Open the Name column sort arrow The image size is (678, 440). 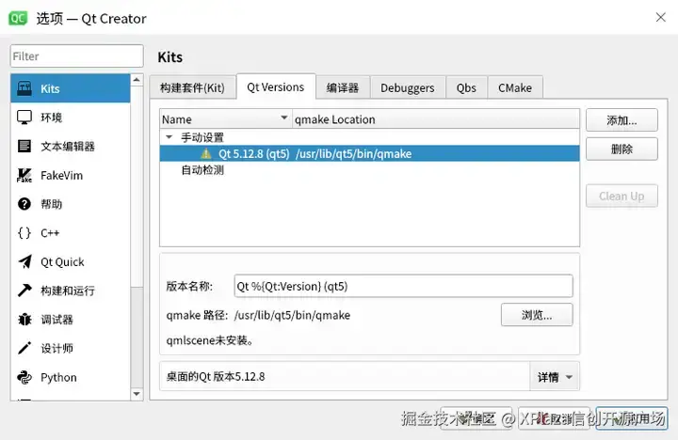284,118
